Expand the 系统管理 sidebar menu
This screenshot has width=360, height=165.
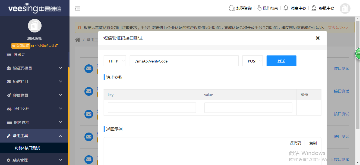pyautogui.click(x=34, y=160)
